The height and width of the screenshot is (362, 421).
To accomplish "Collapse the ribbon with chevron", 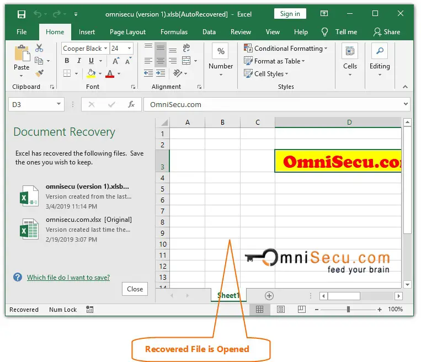I will click(405, 87).
